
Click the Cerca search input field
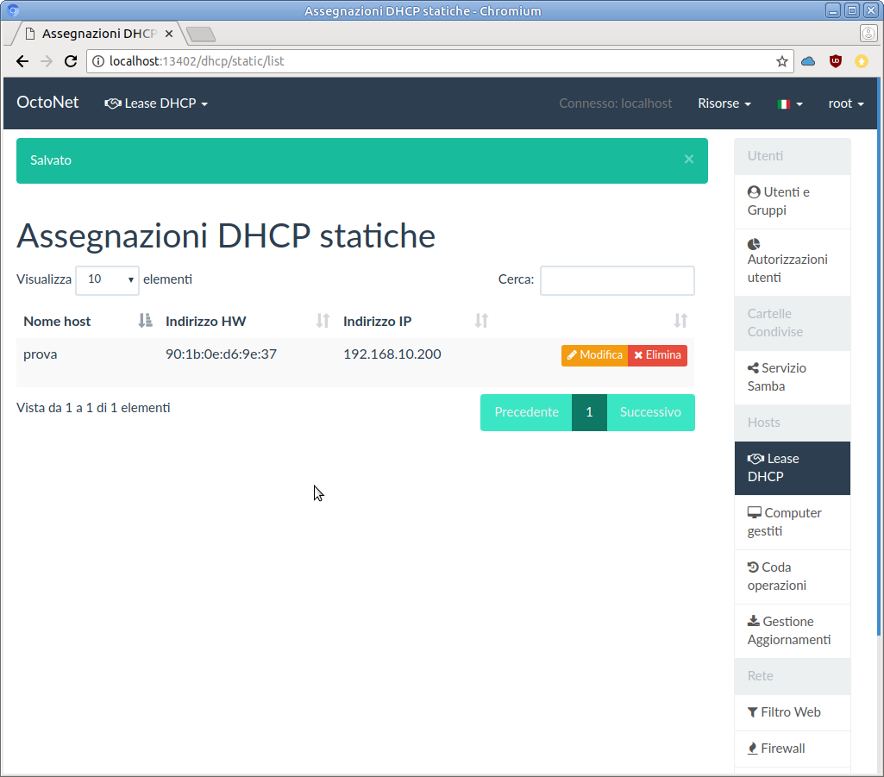coord(618,280)
